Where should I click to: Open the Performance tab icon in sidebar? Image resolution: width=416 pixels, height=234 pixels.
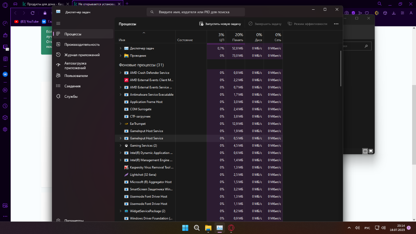58,44
